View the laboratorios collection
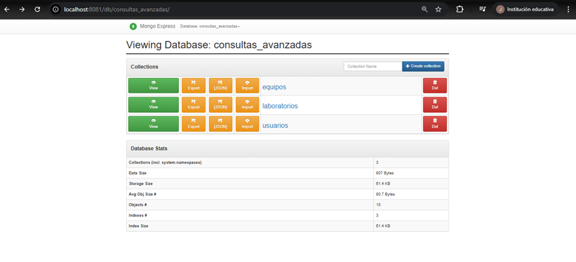The width and height of the screenshot is (576, 262). pos(153,104)
